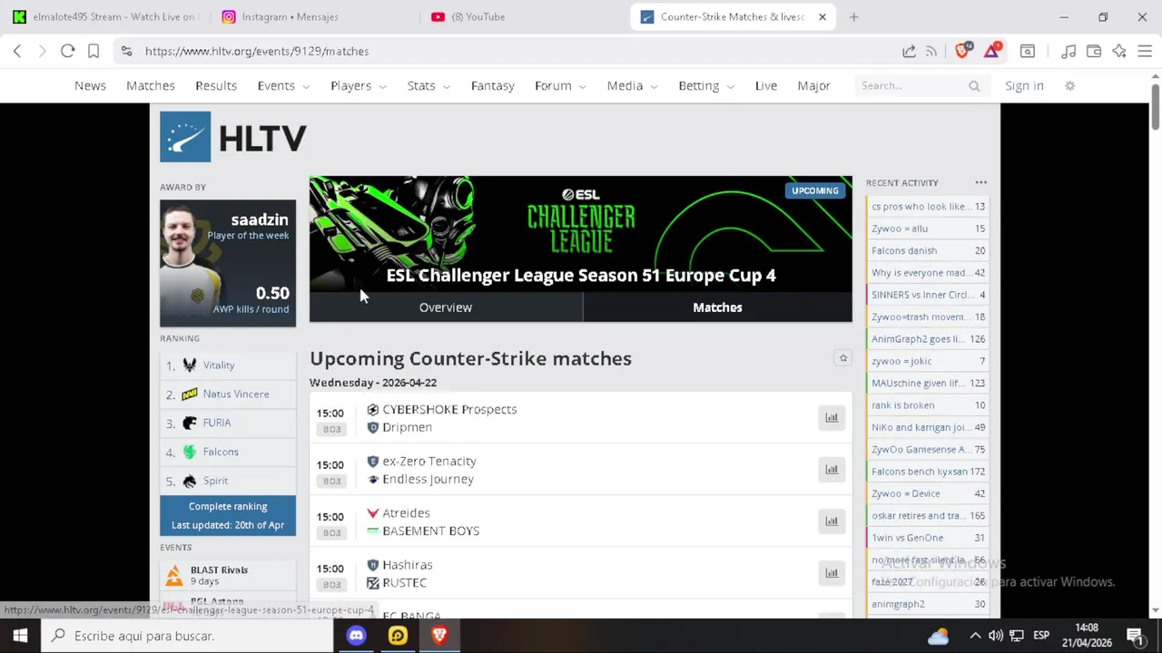Open the News menu item
This screenshot has width=1162, height=653.
(x=90, y=85)
